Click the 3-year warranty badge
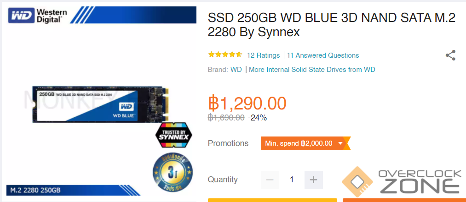The height and width of the screenshot is (202, 466). point(173,171)
